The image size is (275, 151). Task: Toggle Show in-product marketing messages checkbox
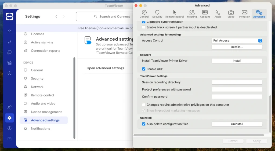[x=143, y=110]
